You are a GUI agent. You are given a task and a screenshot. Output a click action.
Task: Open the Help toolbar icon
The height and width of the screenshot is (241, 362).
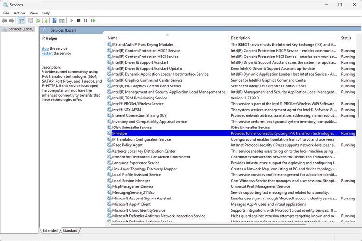tap(55, 21)
